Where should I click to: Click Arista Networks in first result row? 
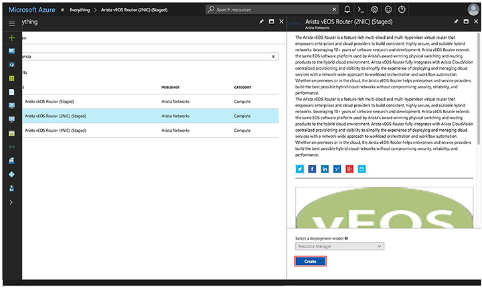pyautogui.click(x=175, y=102)
